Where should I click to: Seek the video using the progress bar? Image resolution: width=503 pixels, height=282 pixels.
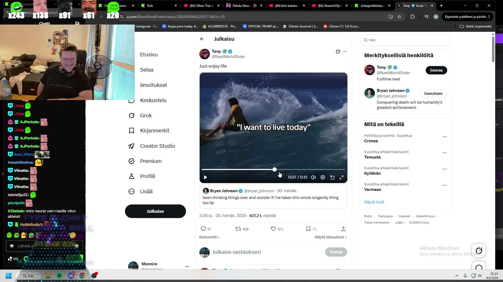(273, 170)
